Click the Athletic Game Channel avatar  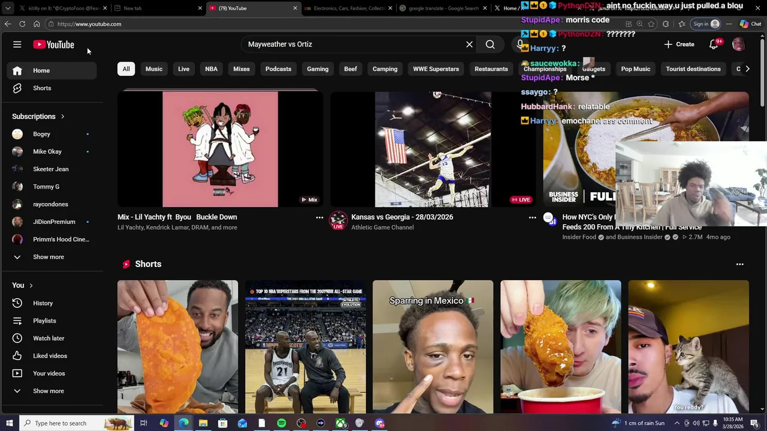(x=338, y=220)
